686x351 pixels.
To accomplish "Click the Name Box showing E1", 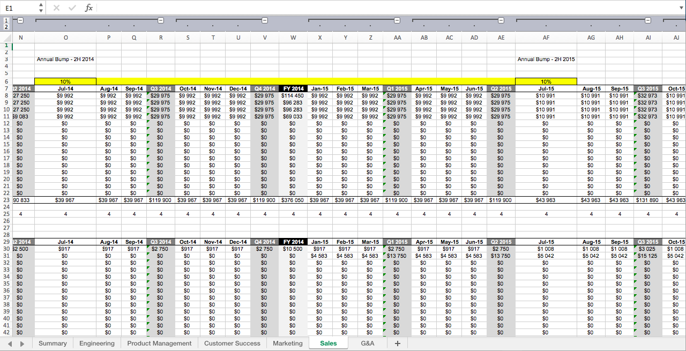I will [20, 8].
